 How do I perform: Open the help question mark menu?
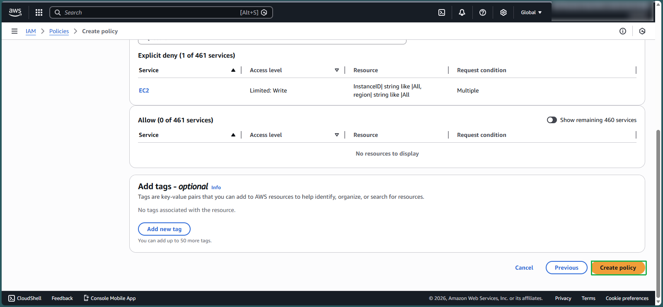click(x=483, y=12)
